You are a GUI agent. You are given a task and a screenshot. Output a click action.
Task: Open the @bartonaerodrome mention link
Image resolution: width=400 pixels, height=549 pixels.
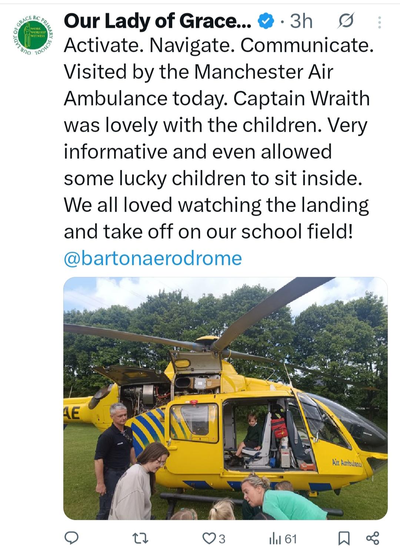click(x=153, y=258)
